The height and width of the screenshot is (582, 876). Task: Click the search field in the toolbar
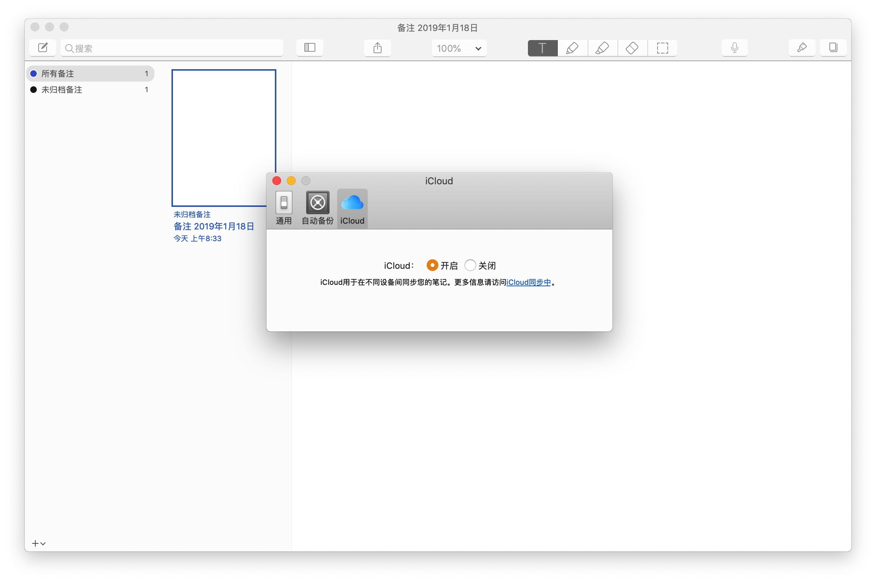click(172, 48)
